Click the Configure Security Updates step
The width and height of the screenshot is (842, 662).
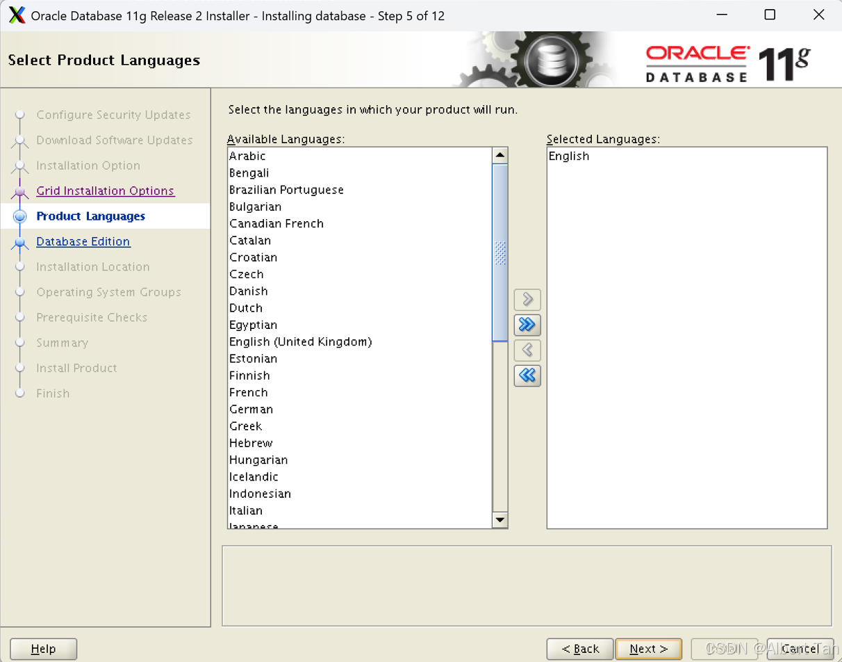(113, 115)
